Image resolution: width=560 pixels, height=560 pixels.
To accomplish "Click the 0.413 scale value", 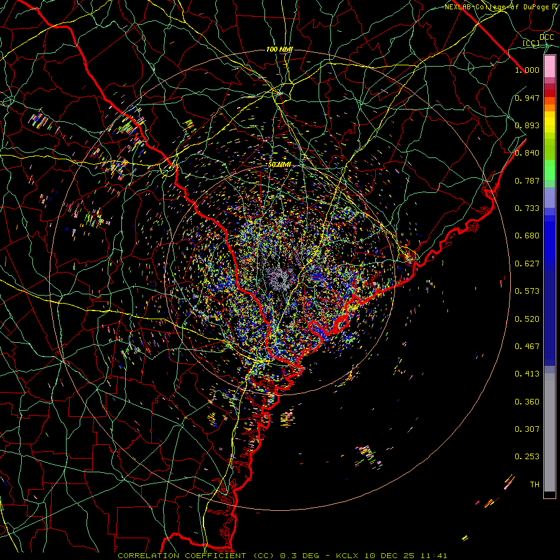I will [x=527, y=374].
